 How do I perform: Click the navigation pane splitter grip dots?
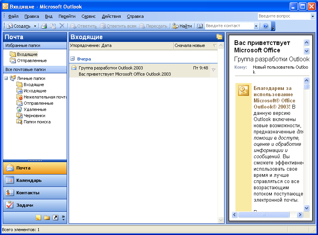click(35, 161)
